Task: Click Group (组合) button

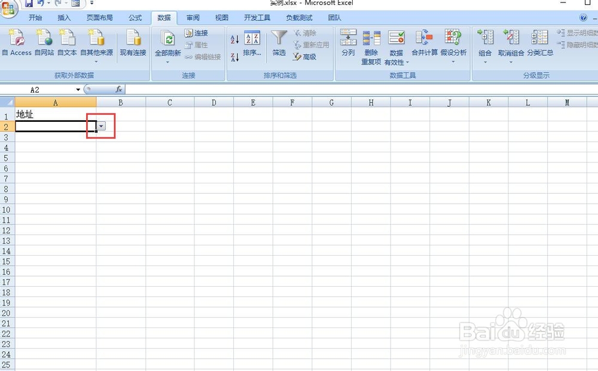Action: pyautogui.click(x=485, y=47)
